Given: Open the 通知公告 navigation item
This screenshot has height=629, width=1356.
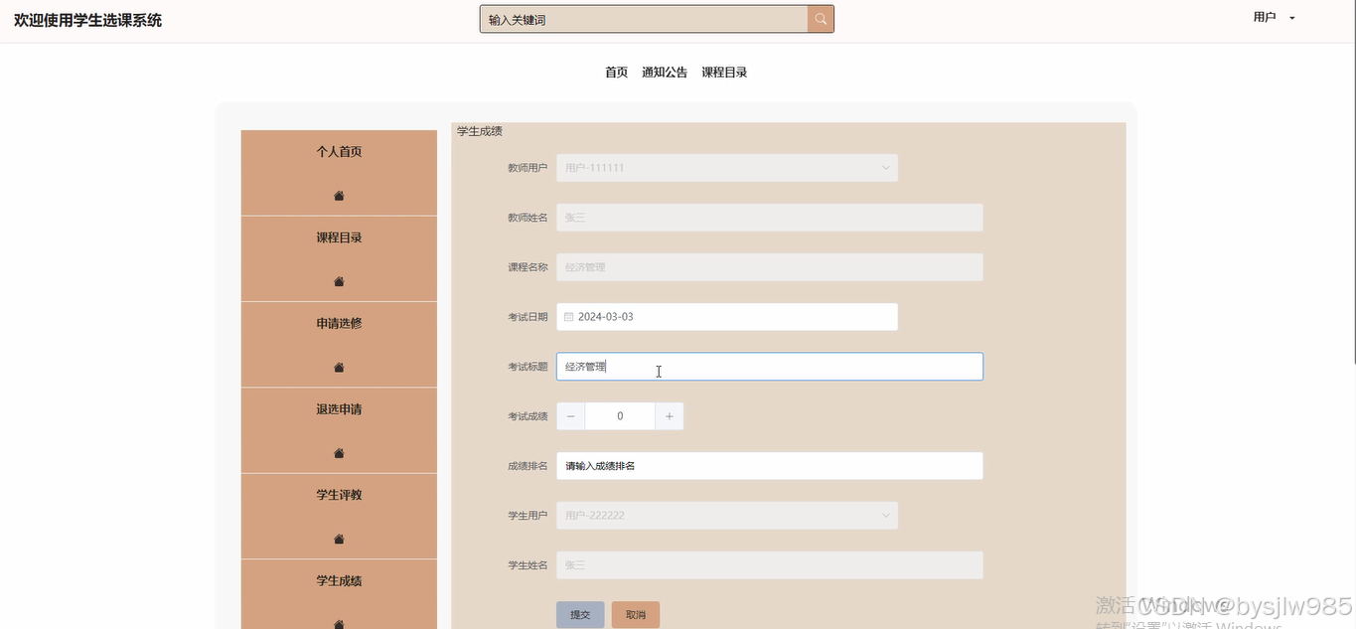Looking at the screenshot, I should [x=664, y=72].
